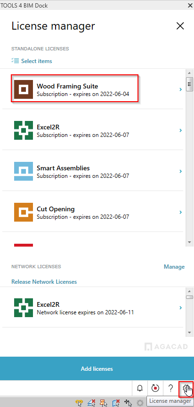Screen dimensions: 194x407
Task: Click the Wood Framing Suite brown icon
Action: click(24, 89)
